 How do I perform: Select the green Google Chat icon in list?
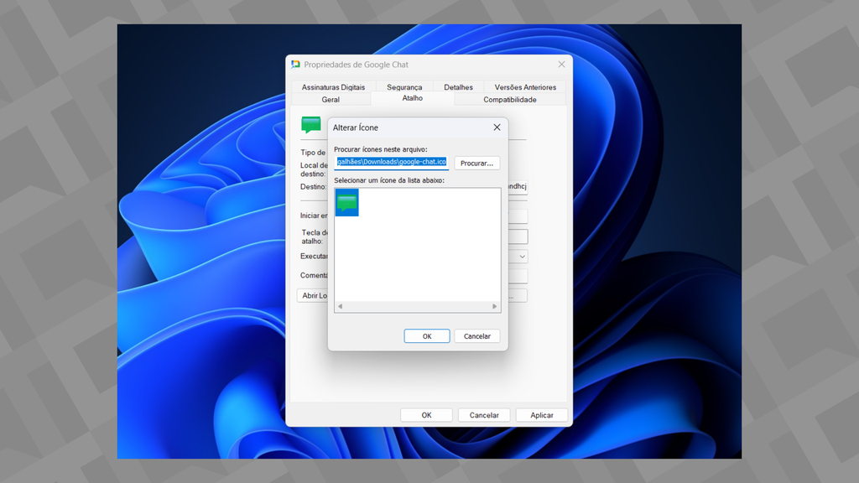coord(346,203)
